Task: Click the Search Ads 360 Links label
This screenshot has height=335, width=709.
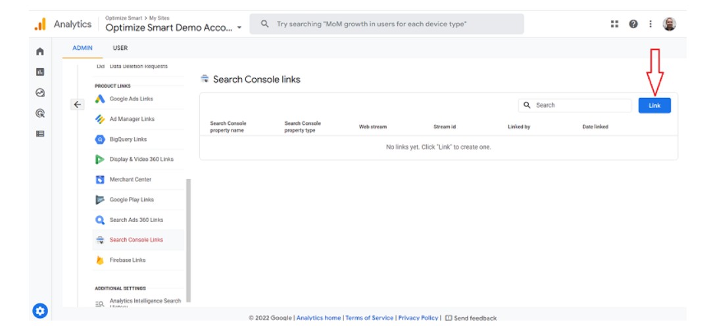Action: click(x=137, y=220)
